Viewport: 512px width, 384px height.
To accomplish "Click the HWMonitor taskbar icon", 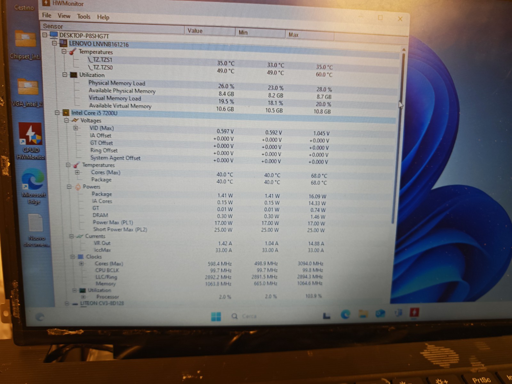I will click(x=414, y=313).
